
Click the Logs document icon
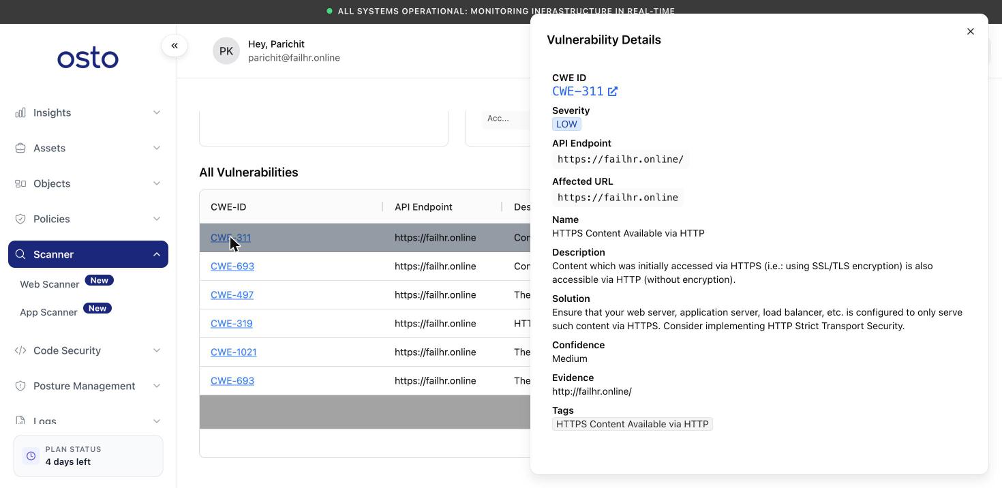pos(20,421)
